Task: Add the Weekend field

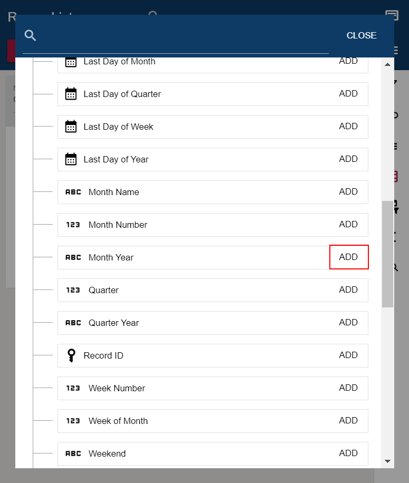Action: 348,453
